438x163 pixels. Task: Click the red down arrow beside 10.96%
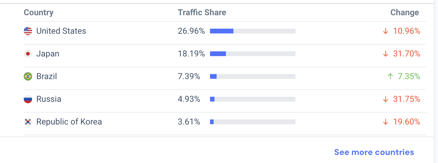point(385,31)
